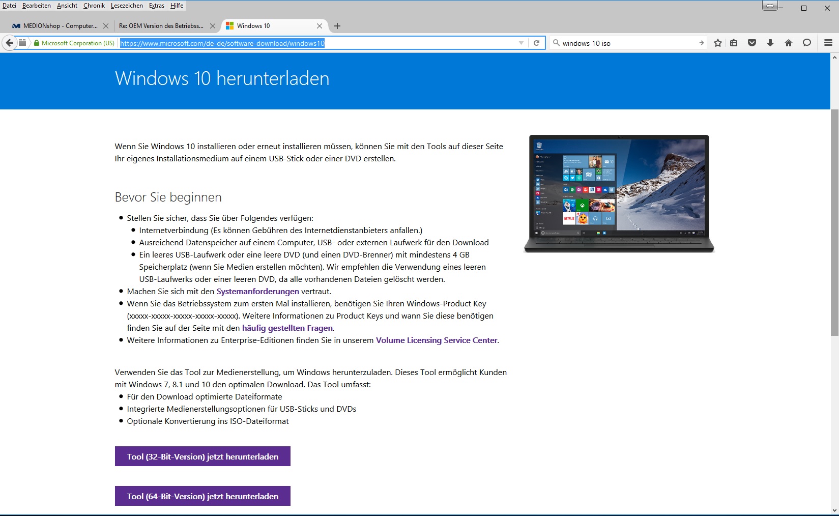The width and height of the screenshot is (839, 516).
Task: Open the Systemanforderungen link
Action: tap(257, 292)
